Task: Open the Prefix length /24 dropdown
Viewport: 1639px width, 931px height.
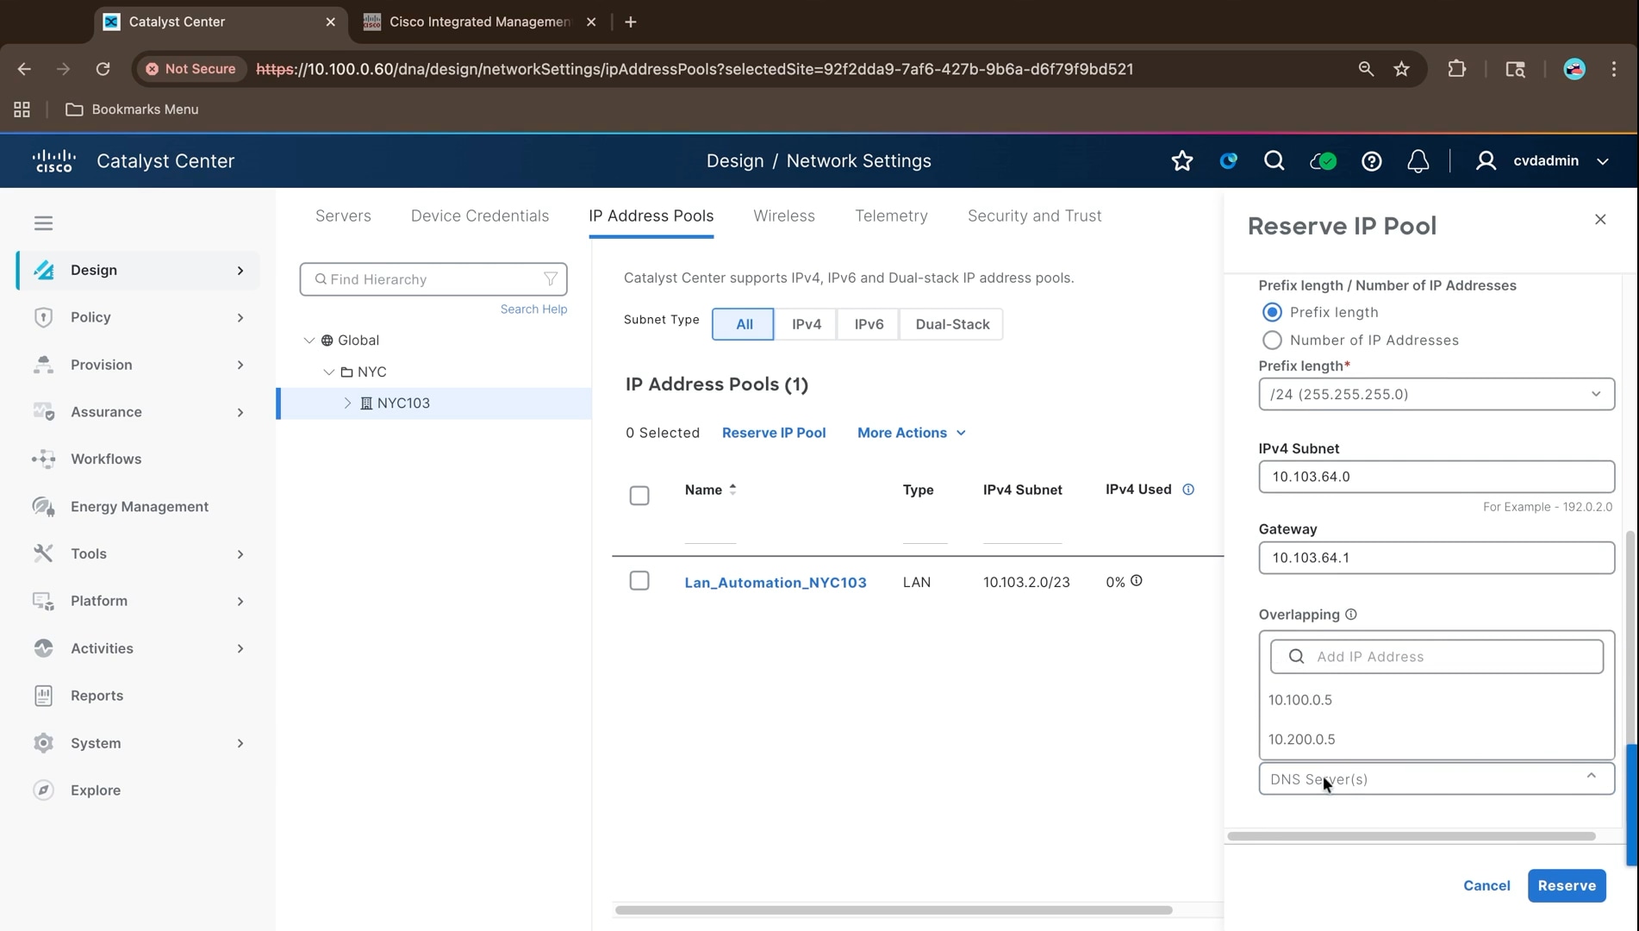Action: click(1436, 394)
